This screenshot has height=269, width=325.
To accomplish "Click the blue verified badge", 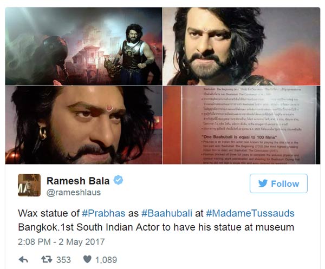I will pyautogui.click(x=118, y=180).
